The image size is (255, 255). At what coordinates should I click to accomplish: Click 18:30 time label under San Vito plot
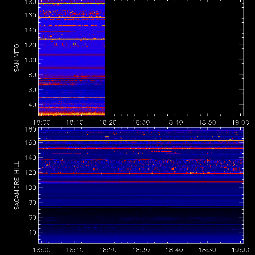tap(141, 122)
